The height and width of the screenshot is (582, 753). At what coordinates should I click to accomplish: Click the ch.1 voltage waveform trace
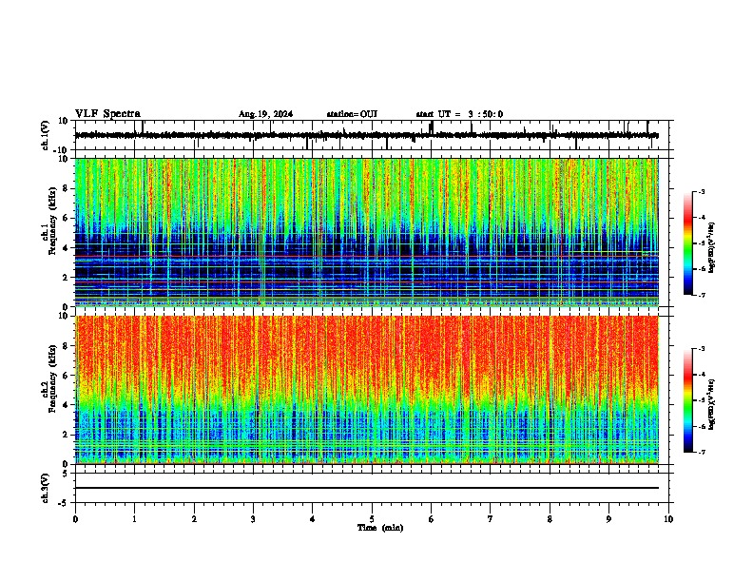[x=366, y=135]
